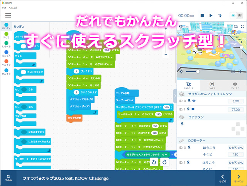
Task: Open ひだりかいてん dropdown on DCモーター 1 block
Action: (153, 147)
